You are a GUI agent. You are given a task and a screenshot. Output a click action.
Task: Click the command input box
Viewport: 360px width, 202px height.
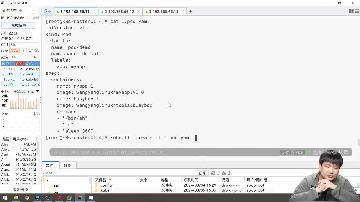[x=165, y=152]
